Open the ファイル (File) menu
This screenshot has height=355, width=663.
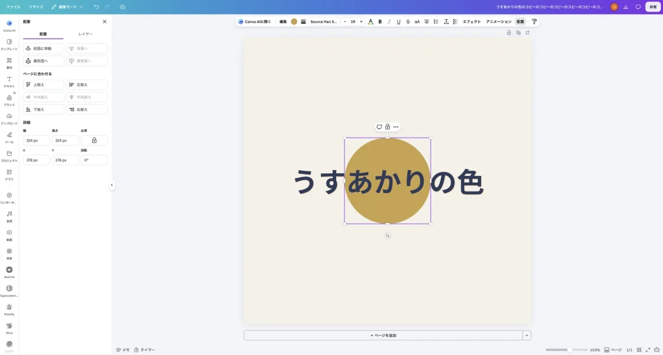pos(13,6)
